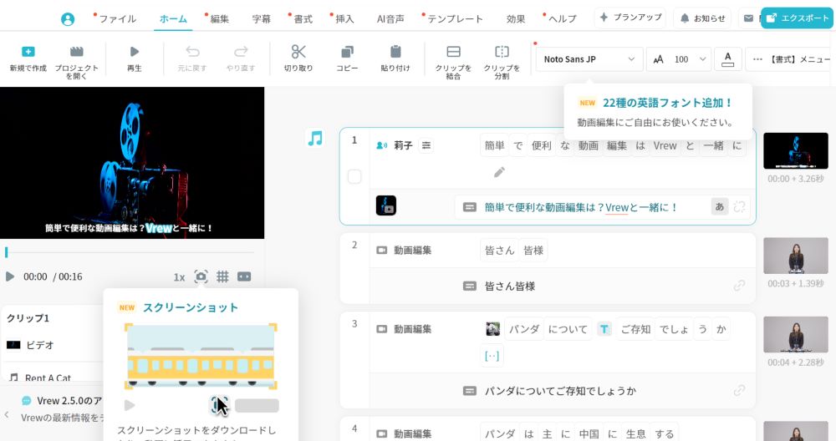Click the 再生 toolbar play icon
Screen dimensions: 836x441
click(135, 52)
